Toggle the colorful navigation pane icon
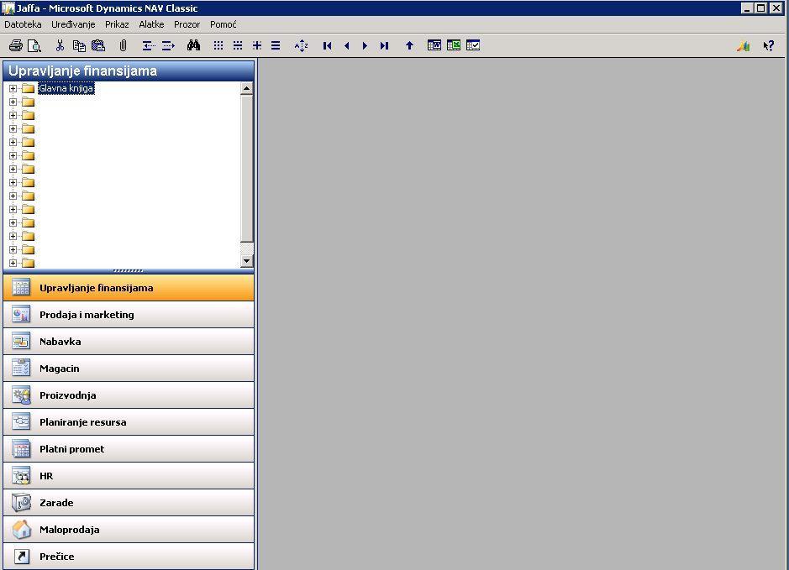 pos(744,45)
